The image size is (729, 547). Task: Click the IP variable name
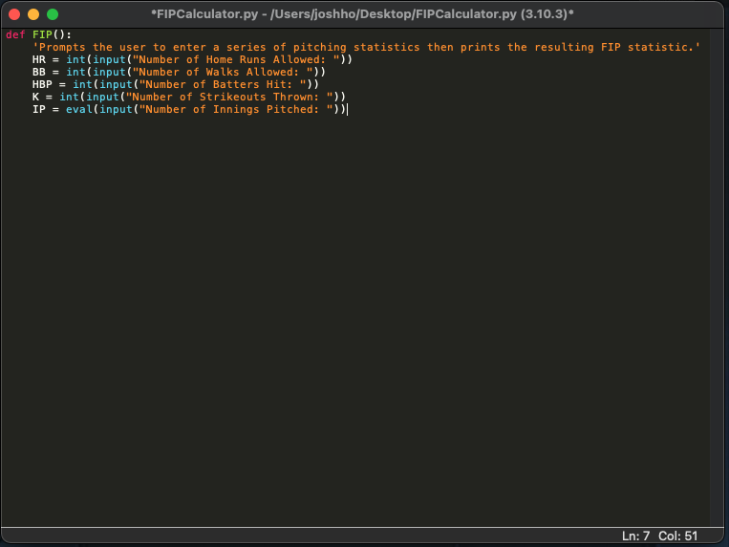(39, 109)
